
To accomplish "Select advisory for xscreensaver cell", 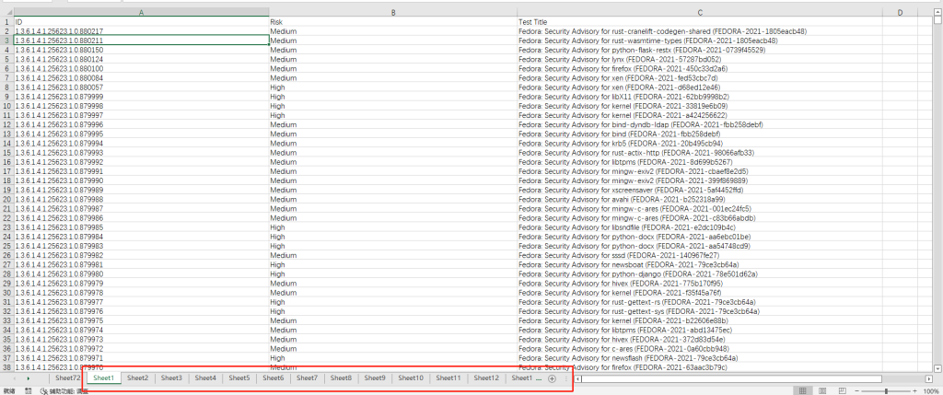I will (x=700, y=190).
